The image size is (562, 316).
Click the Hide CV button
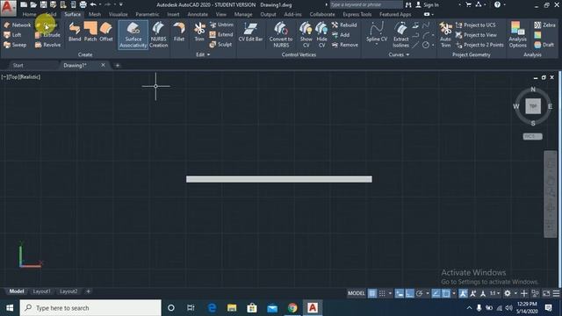pyautogui.click(x=322, y=35)
